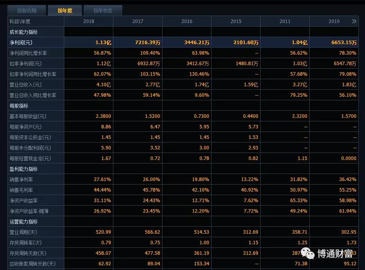The height and width of the screenshot is (270, 365).
Task: Select the 按年度 tab
Action: pos(65,11)
